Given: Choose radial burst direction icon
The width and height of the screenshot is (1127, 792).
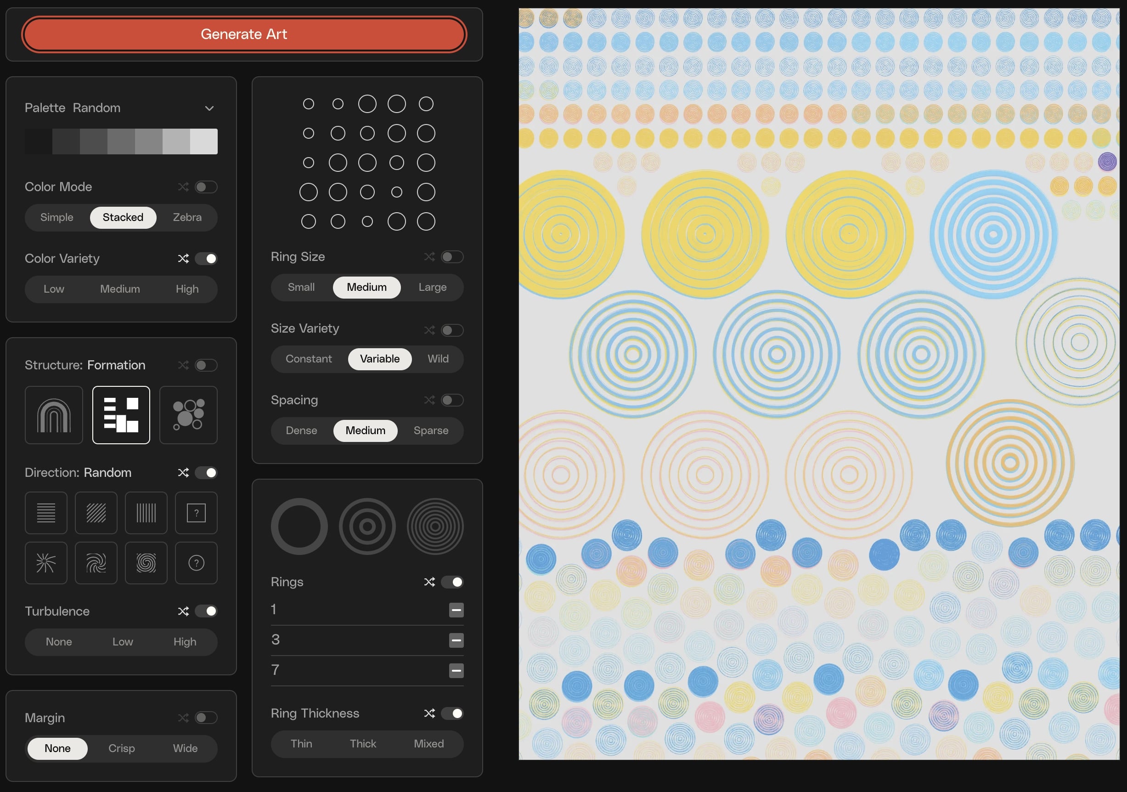Looking at the screenshot, I should 46,563.
